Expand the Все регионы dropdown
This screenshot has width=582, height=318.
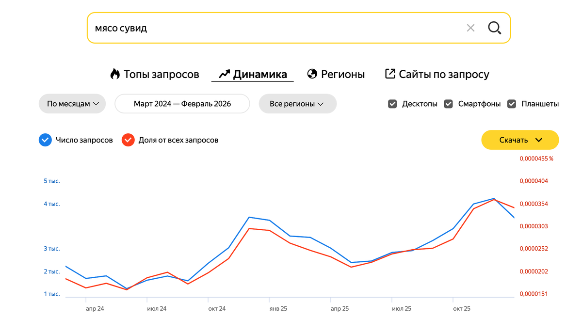[297, 104]
